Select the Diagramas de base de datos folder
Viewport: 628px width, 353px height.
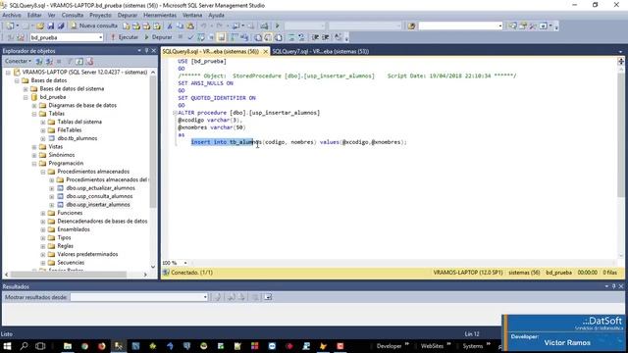point(82,105)
